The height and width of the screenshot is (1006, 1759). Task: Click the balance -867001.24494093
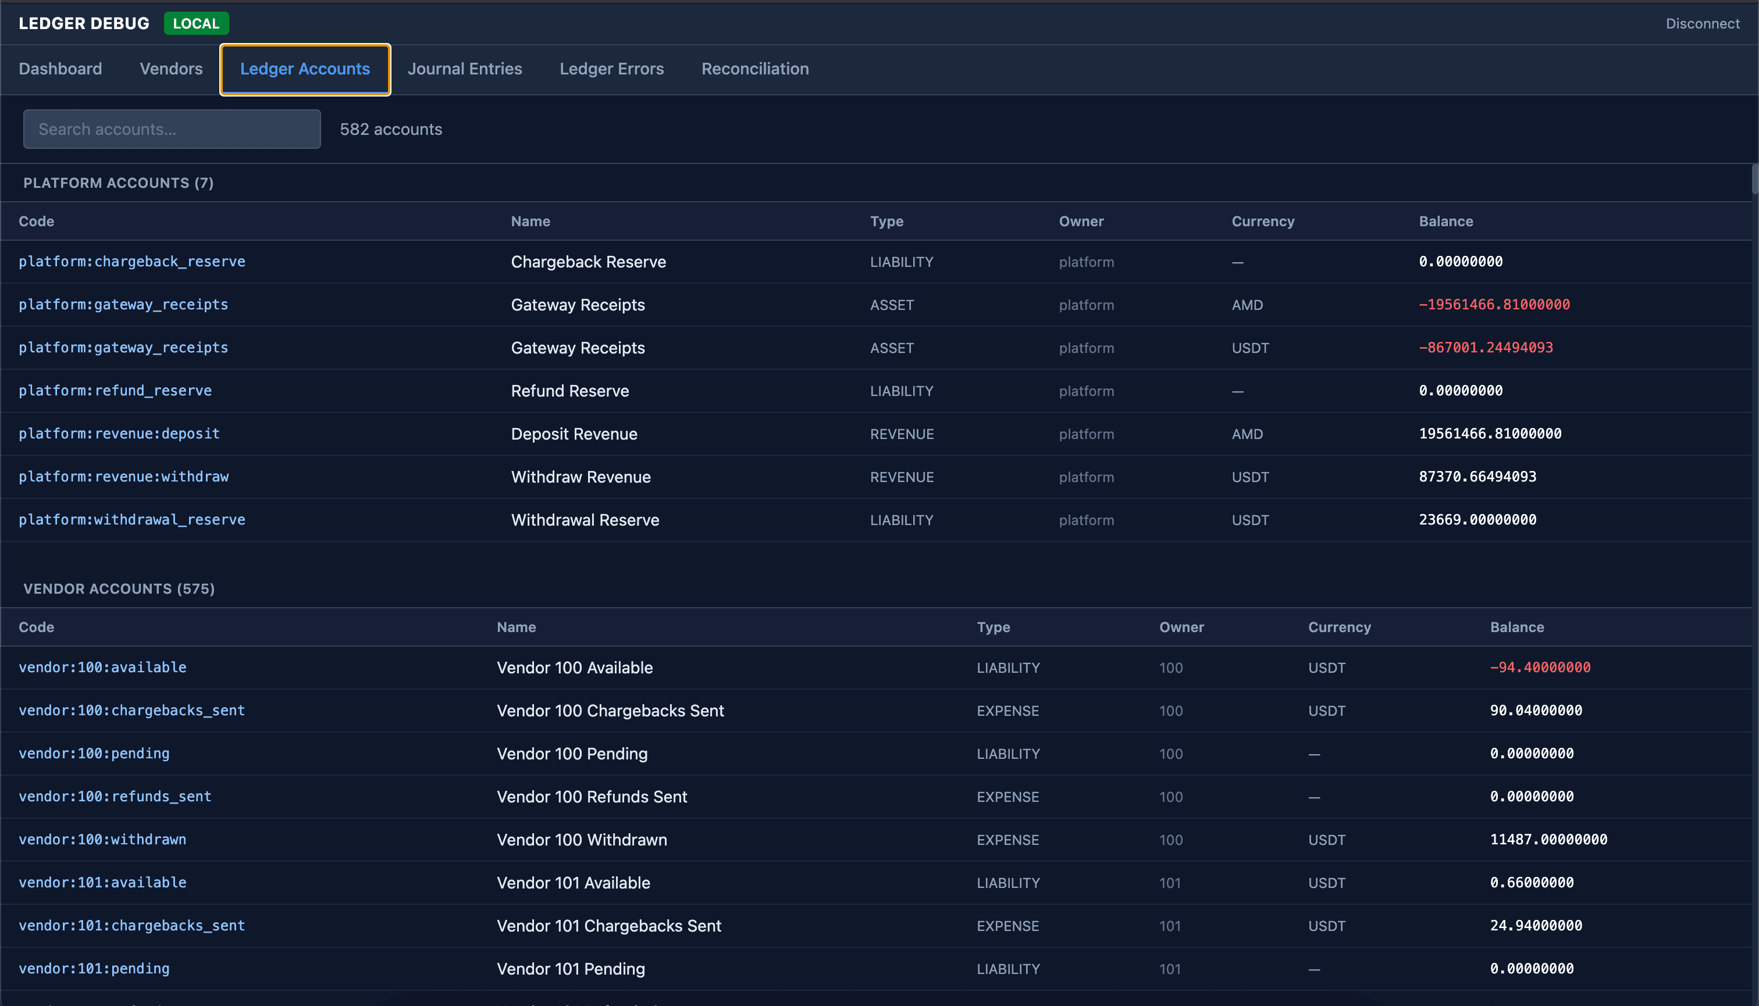pyautogui.click(x=1486, y=347)
